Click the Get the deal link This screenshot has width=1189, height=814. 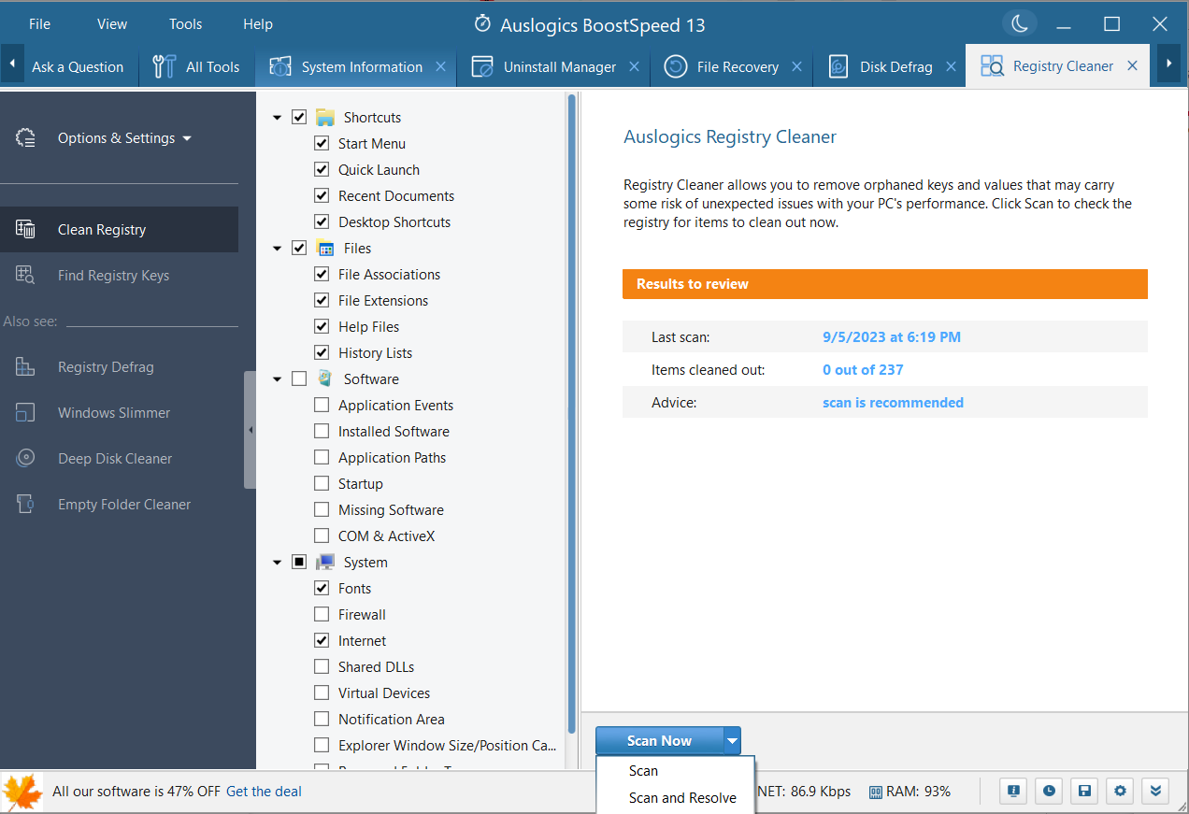click(x=264, y=792)
